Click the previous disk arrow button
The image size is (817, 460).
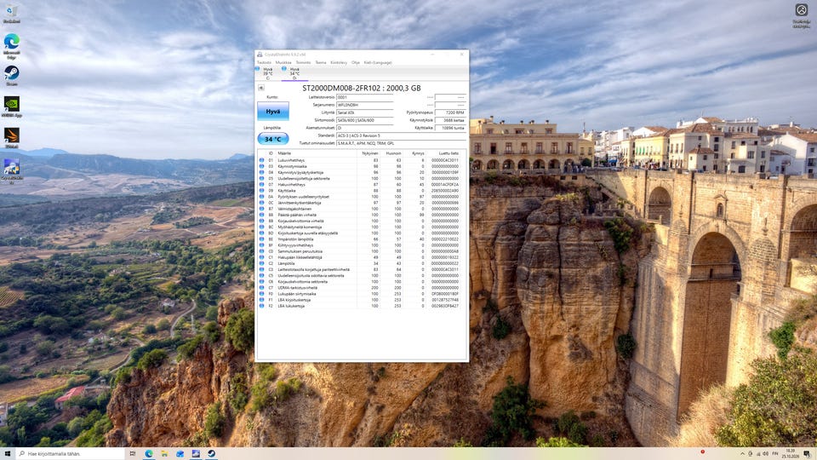261,88
